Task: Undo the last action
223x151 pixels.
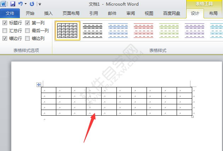Action: click(x=21, y=4)
